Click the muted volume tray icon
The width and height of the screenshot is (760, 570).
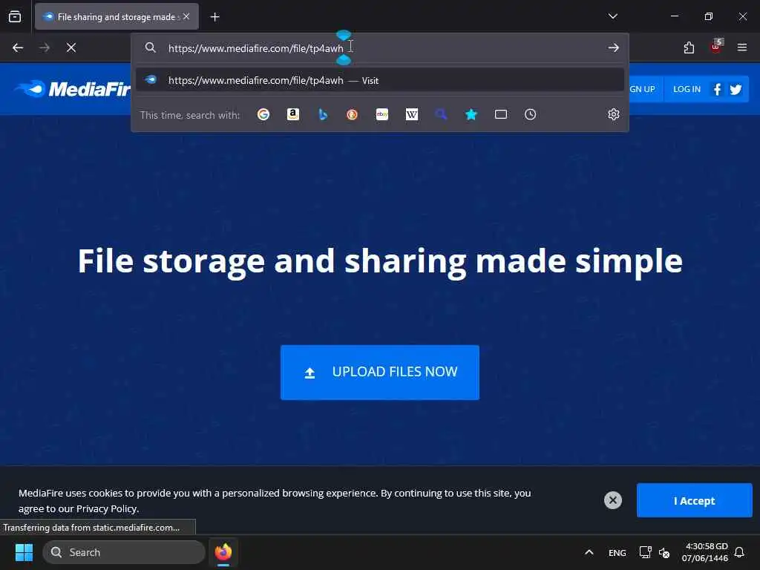click(664, 552)
